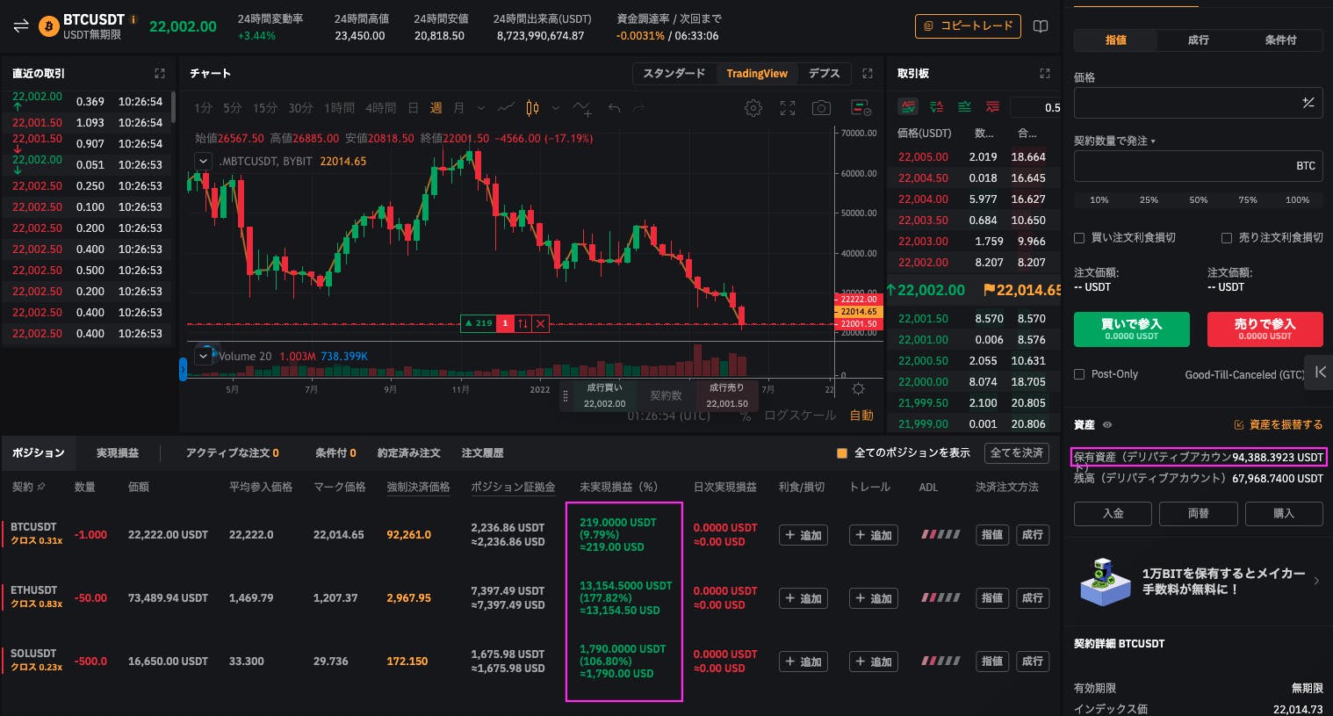Click the candlestick chart type icon
This screenshot has height=716, width=1333.
532,108
